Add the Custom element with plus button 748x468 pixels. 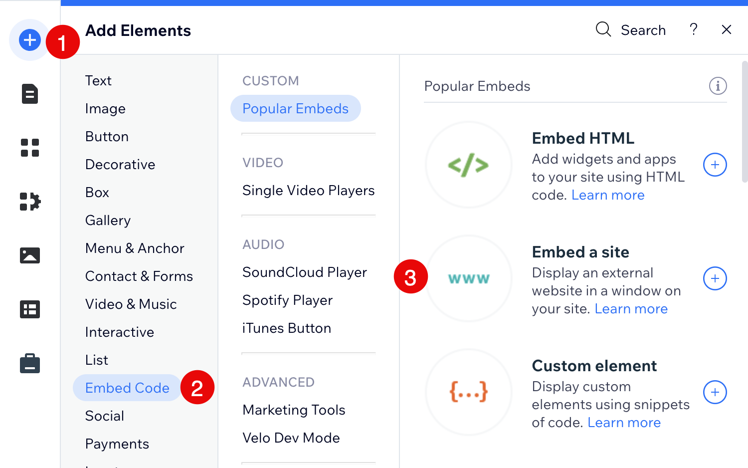tap(715, 392)
